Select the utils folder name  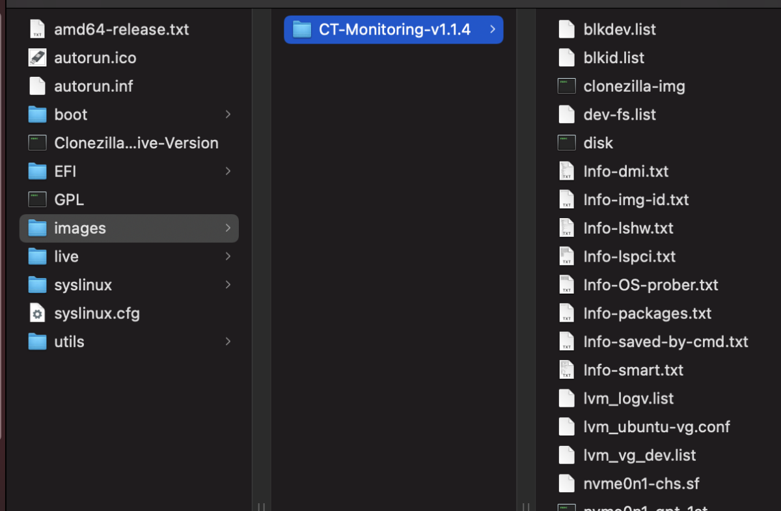(70, 342)
